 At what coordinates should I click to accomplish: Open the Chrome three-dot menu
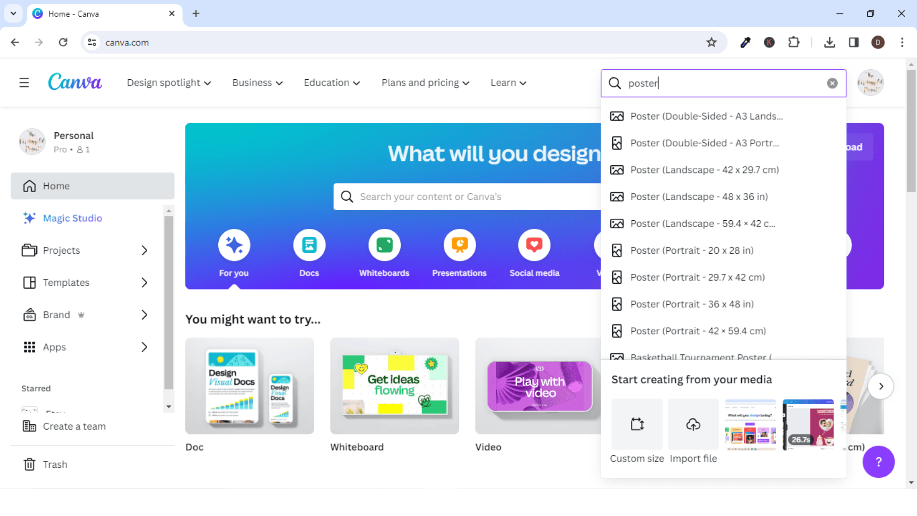pyautogui.click(x=902, y=43)
